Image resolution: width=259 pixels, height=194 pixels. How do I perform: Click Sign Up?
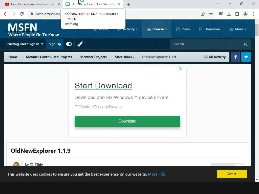pyautogui.click(x=55, y=44)
